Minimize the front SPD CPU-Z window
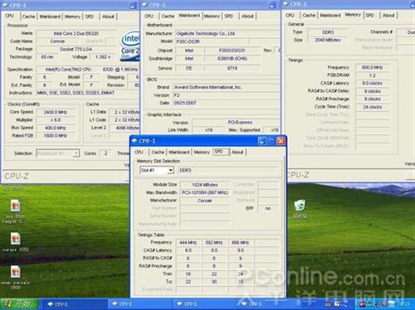 [261, 141]
